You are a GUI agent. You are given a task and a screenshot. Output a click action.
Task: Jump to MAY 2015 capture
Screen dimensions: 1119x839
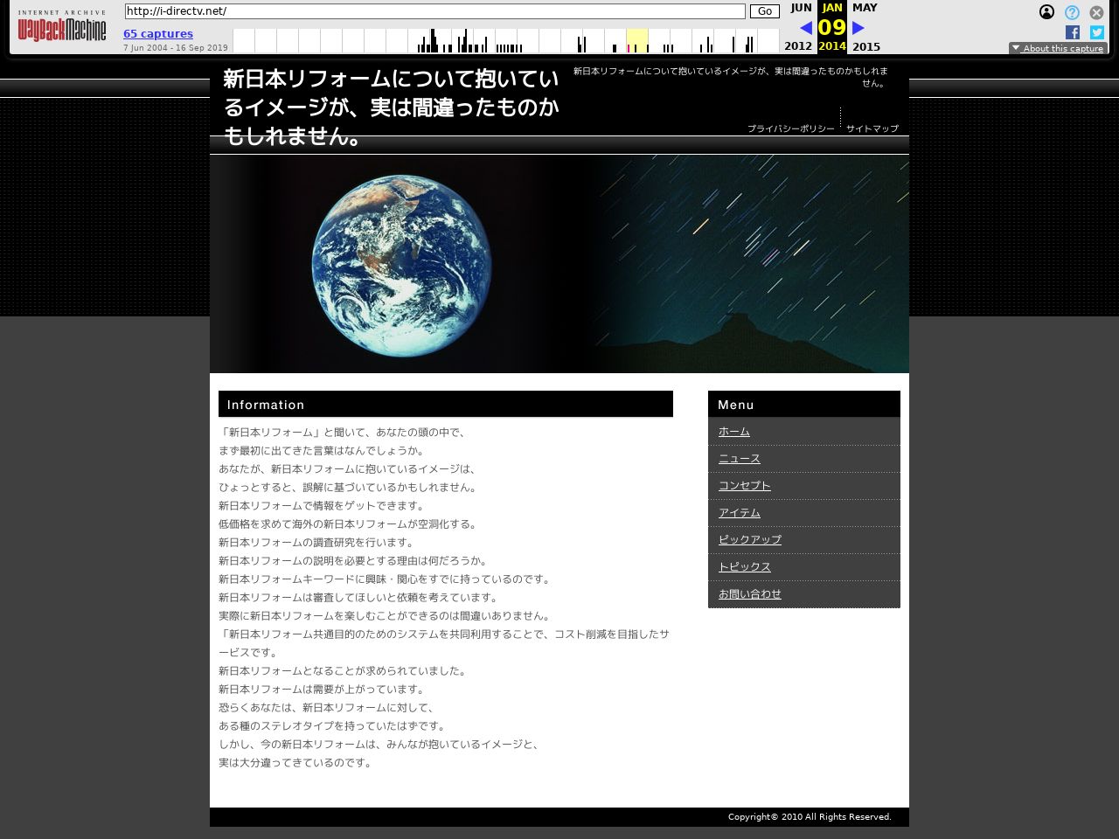pyautogui.click(x=865, y=8)
